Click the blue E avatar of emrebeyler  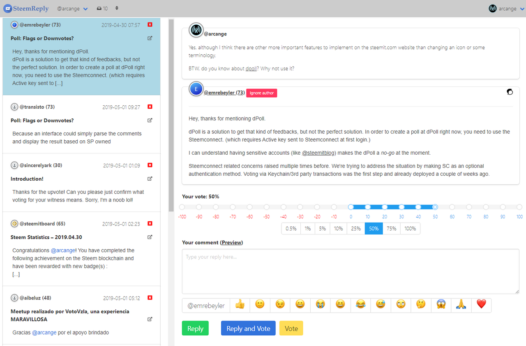pyautogui.click(x=196, y=89)
